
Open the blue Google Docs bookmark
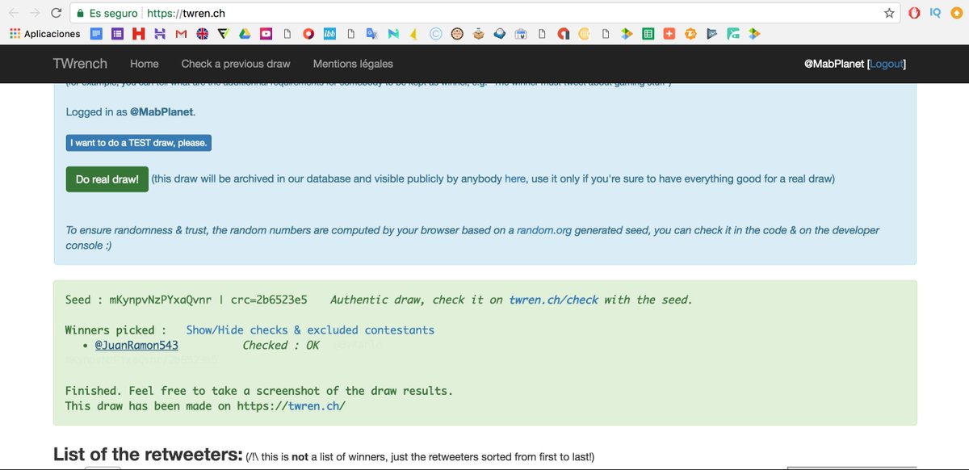(95, 34)
